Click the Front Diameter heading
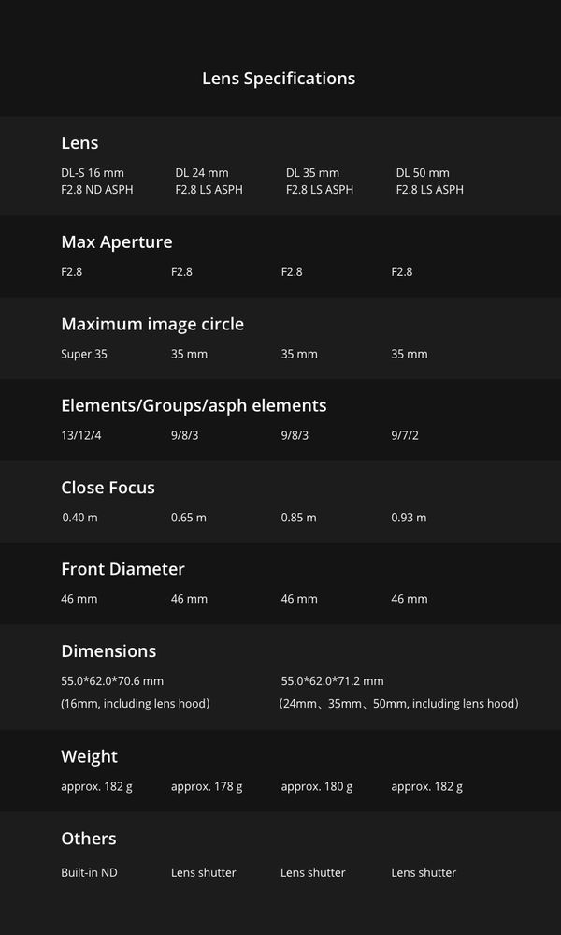The width and height of the screenshot is (561, 935). click(122, 569)
